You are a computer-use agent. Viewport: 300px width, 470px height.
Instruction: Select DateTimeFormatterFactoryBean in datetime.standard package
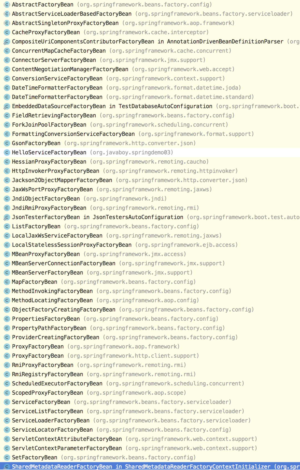click(150, 97)
